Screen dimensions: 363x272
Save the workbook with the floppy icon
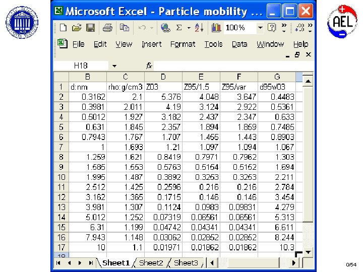pos(90,28)
